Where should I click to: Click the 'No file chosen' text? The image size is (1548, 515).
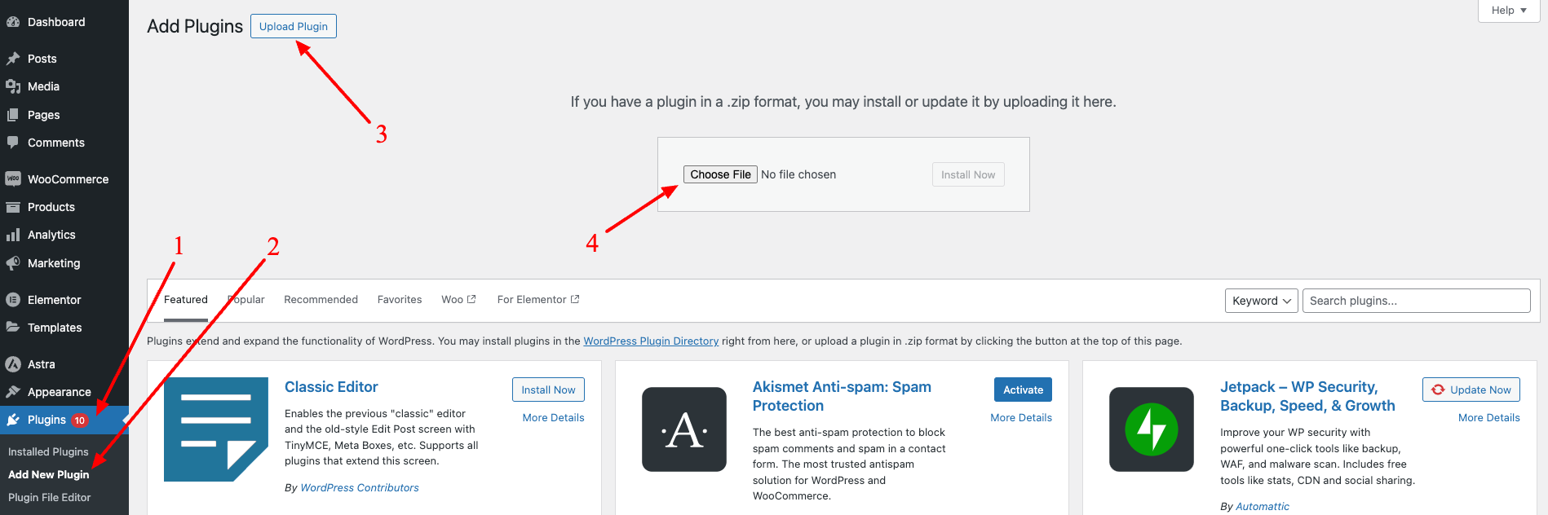[798, 174]
